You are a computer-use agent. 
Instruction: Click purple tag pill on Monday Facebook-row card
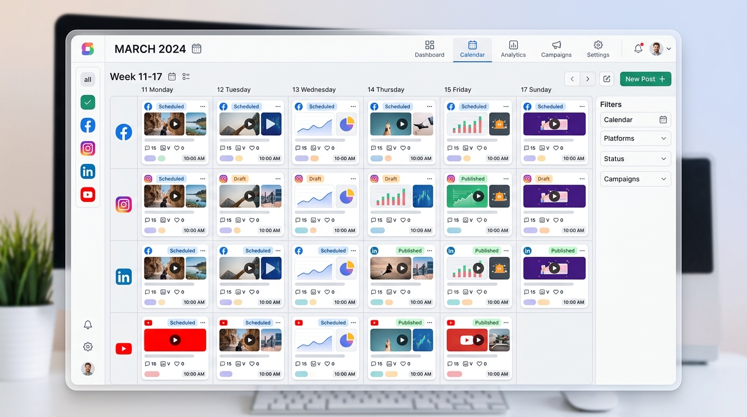[x=150, y=159]
